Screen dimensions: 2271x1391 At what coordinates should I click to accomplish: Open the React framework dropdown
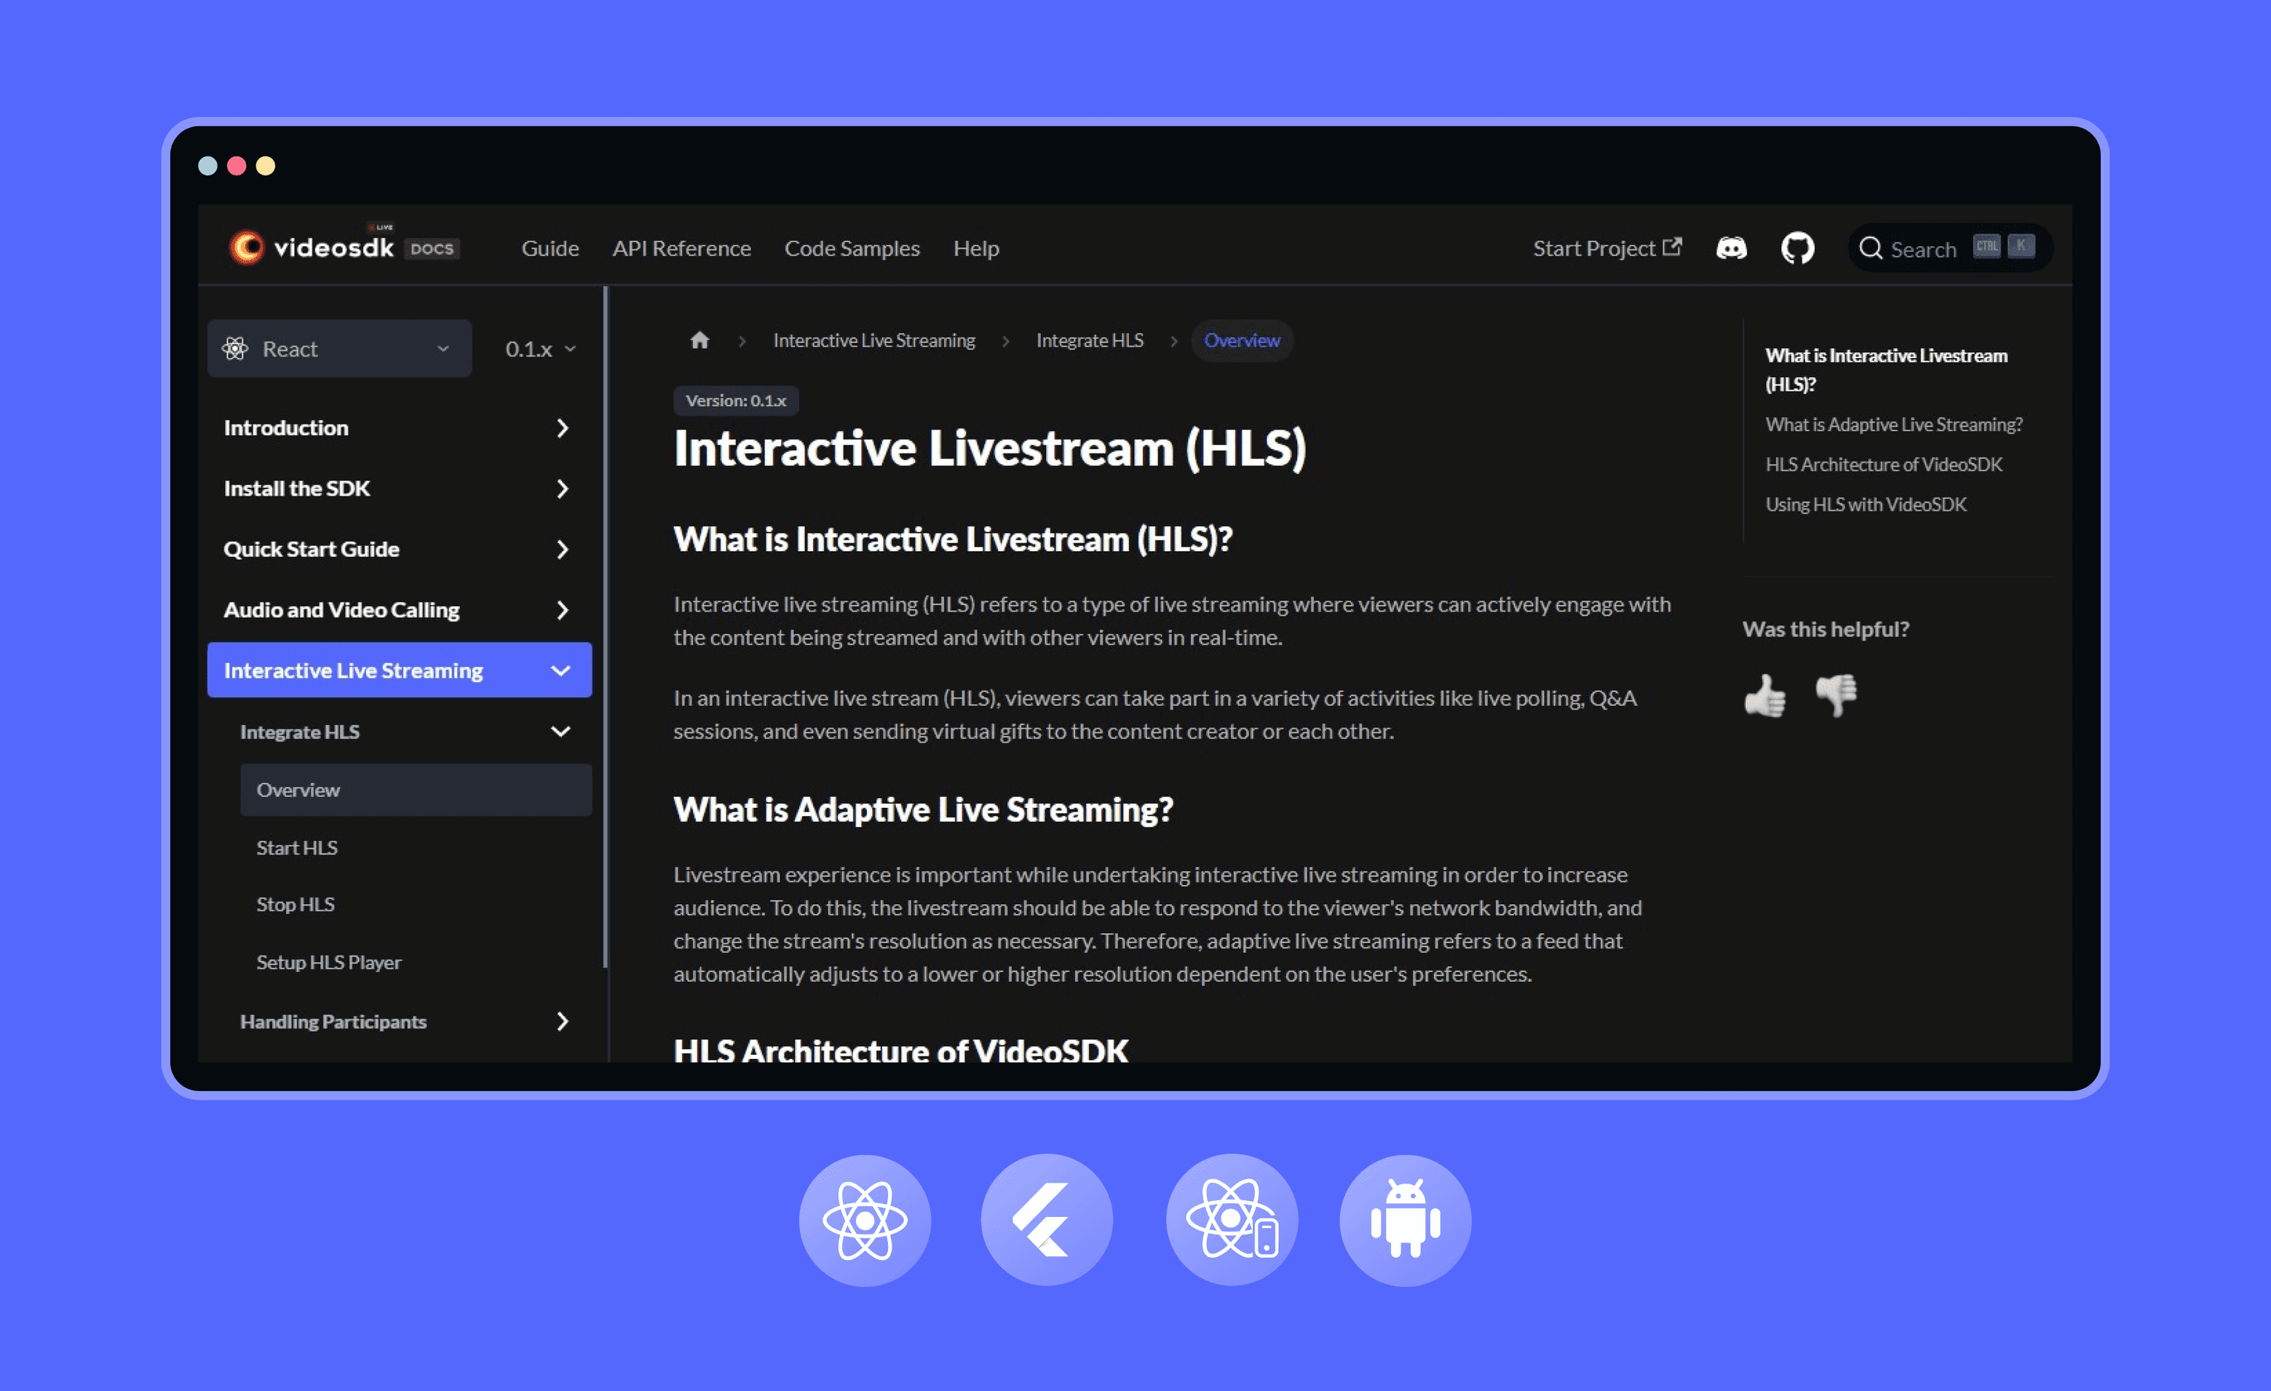(339, 349)
